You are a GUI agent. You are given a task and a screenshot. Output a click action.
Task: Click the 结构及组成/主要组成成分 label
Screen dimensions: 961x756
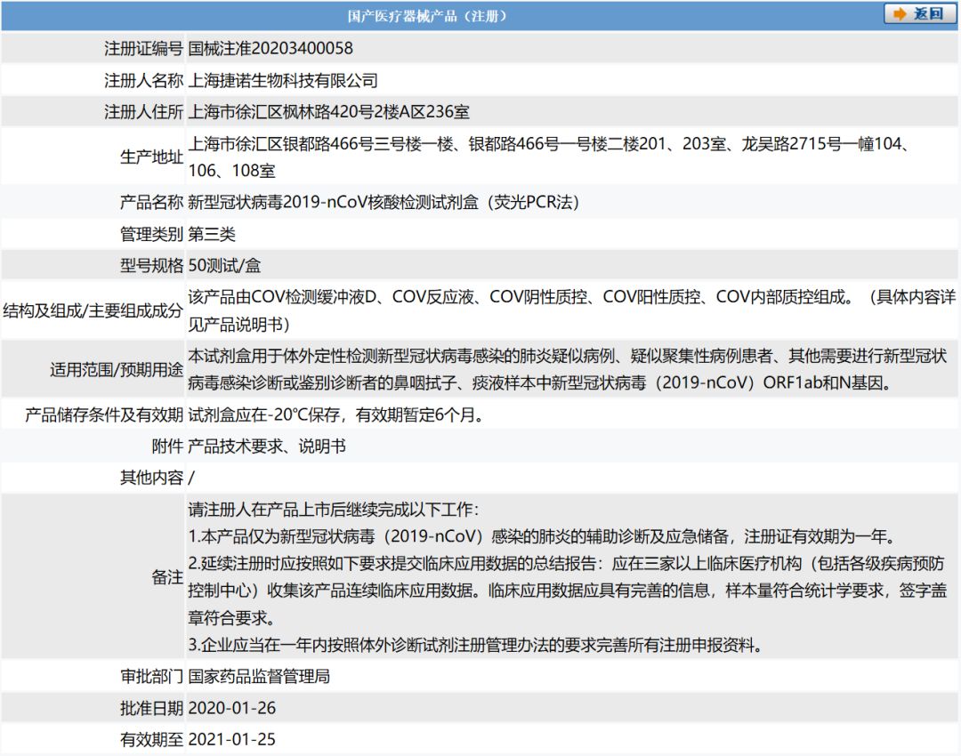(x=93, y=310)
